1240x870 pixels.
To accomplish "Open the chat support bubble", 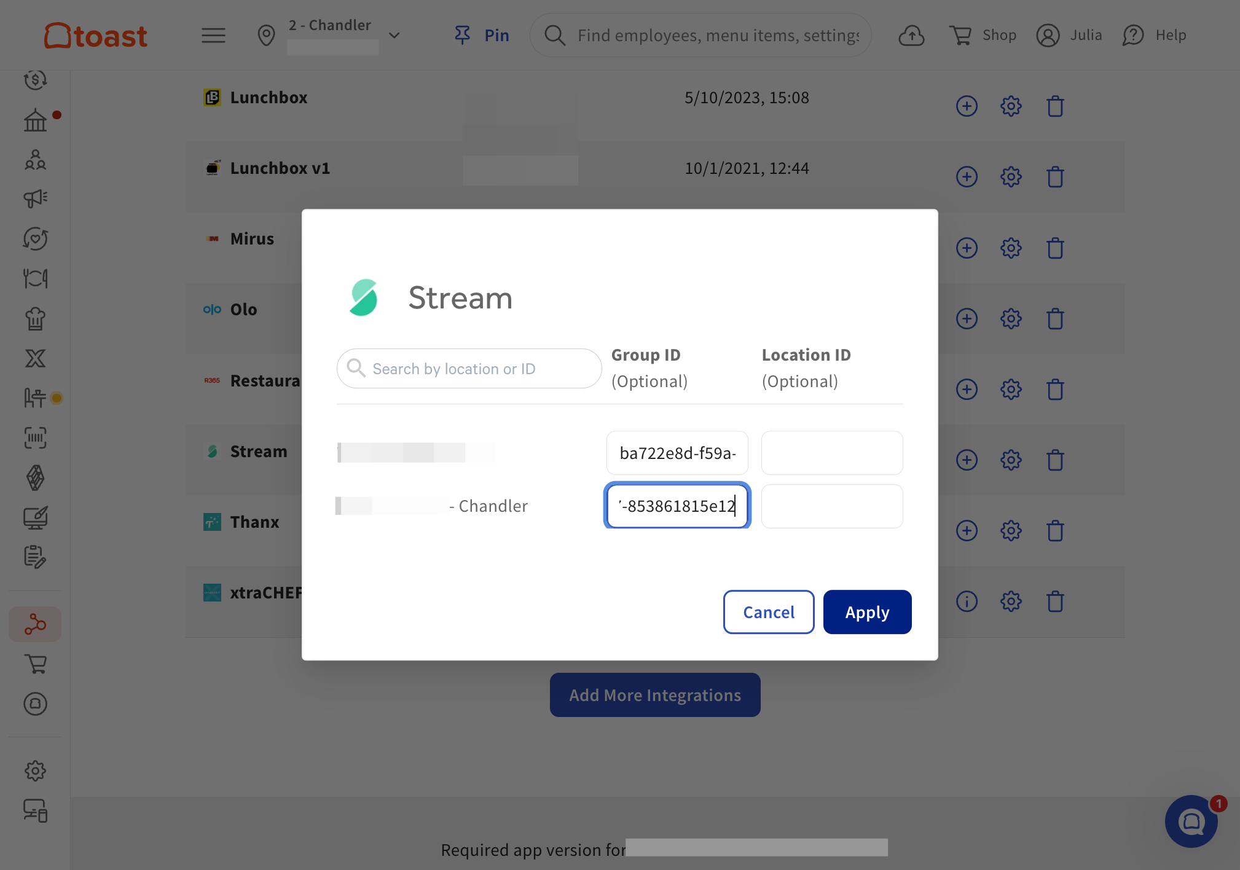I will tap(1191, 821).
